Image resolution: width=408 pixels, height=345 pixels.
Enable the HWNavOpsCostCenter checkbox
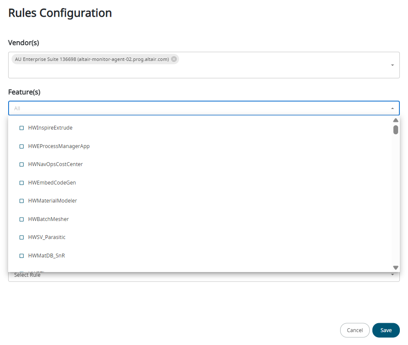(x=21, y=164)
